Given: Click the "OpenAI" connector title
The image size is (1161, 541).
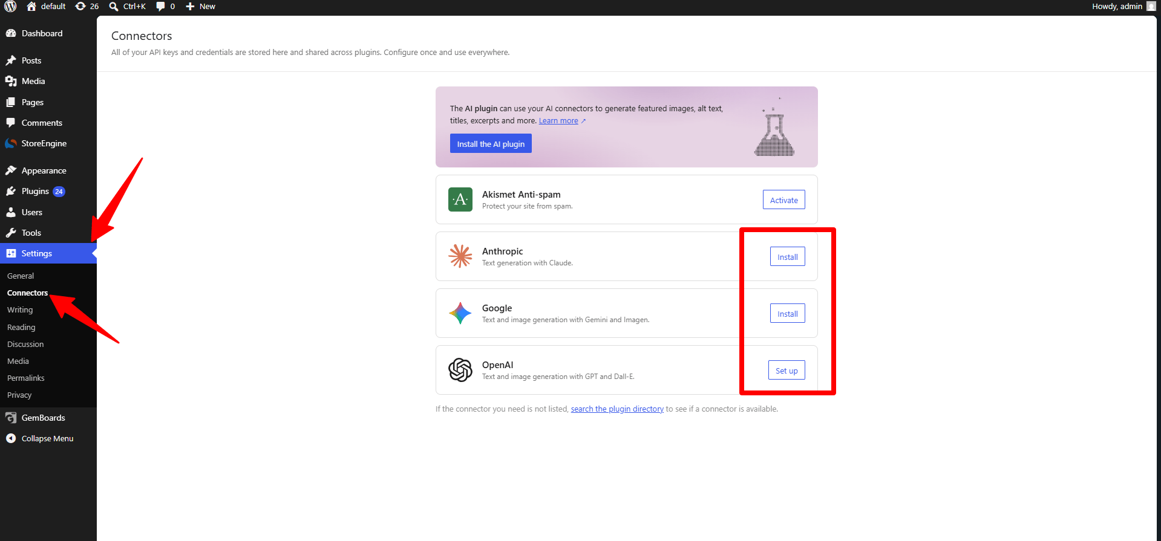Looking at the screenshot, I should click(497, 364).
